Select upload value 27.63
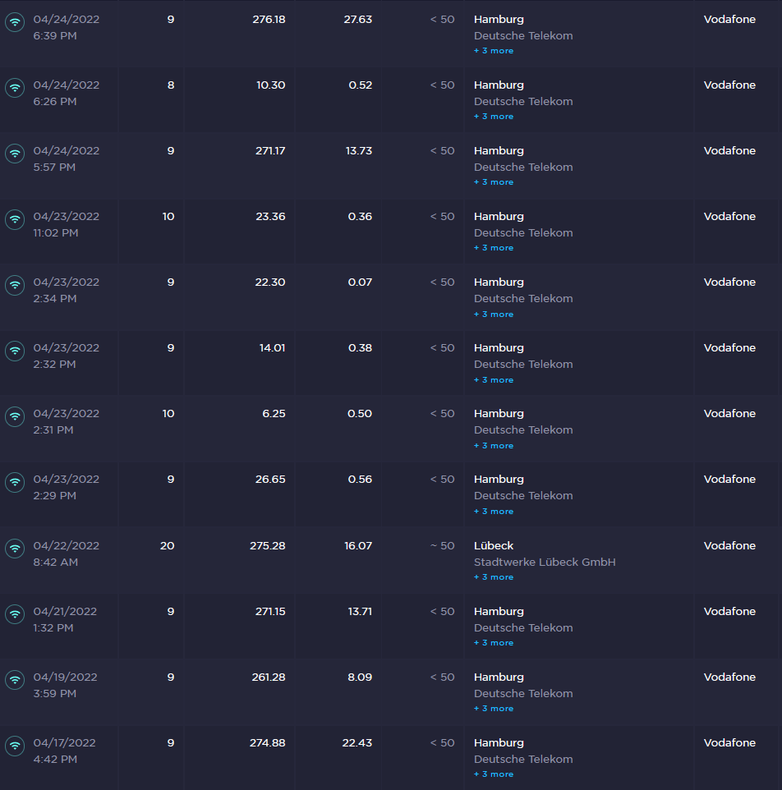The image size is (782, 790). click(358, 20)
